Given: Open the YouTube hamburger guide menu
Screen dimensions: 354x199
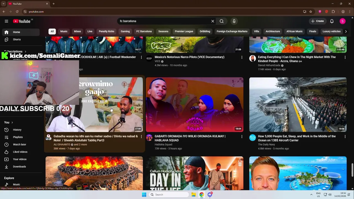Looking at the screenshot, I should pyautogui.click(x=6, y=21).
